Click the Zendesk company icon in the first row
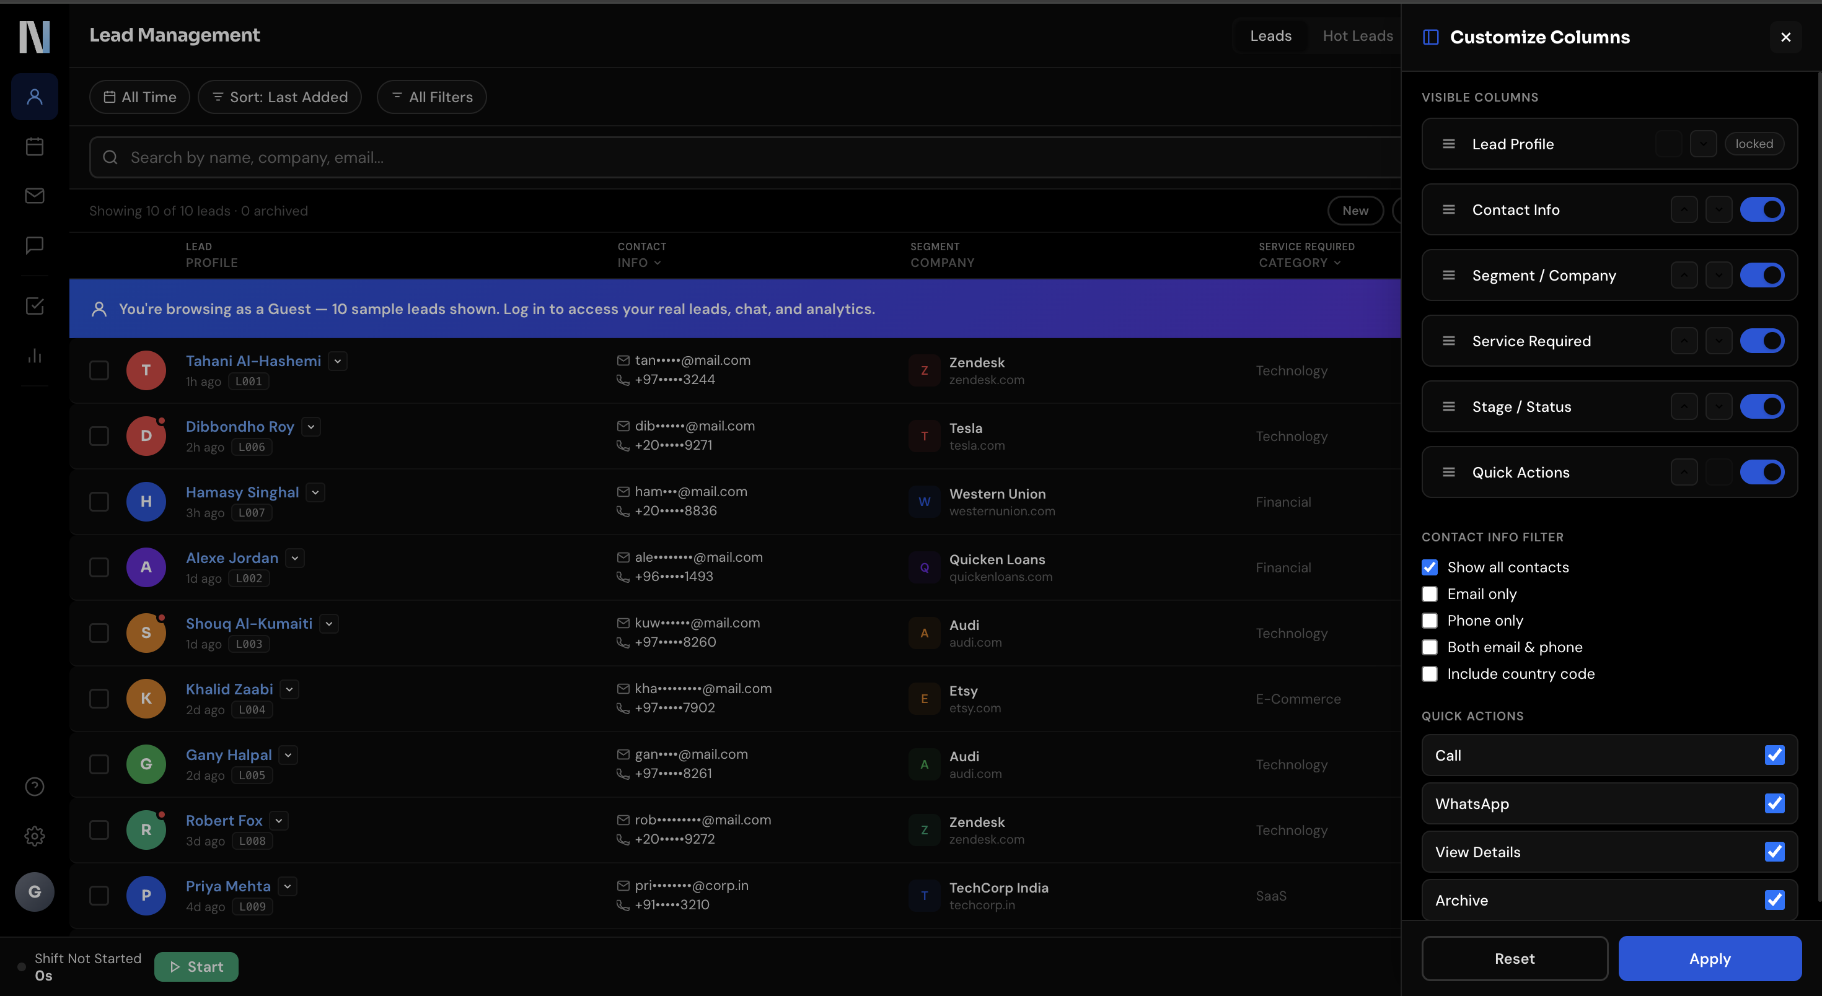 pyautogui.click(x=924, y=370)
